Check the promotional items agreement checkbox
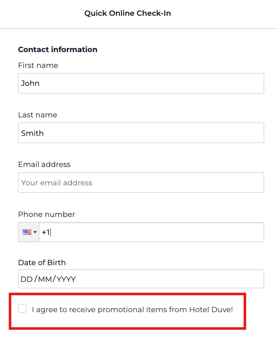Image resolution: width=277 pixels, height=363 pixels. (22, 309)
